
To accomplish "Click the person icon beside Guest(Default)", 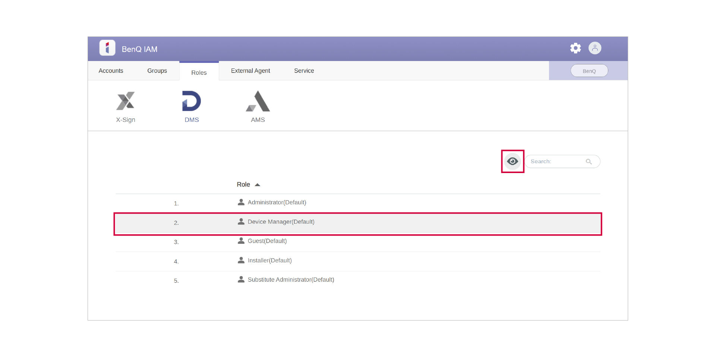I will click(241, 241).
